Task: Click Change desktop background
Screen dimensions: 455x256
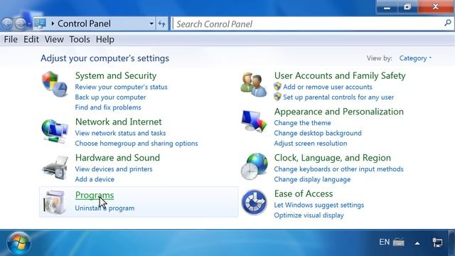Action: pos(318,133)
